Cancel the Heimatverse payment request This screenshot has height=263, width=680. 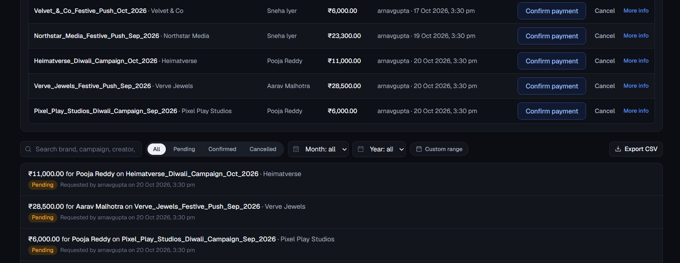(x=605, y=61)
